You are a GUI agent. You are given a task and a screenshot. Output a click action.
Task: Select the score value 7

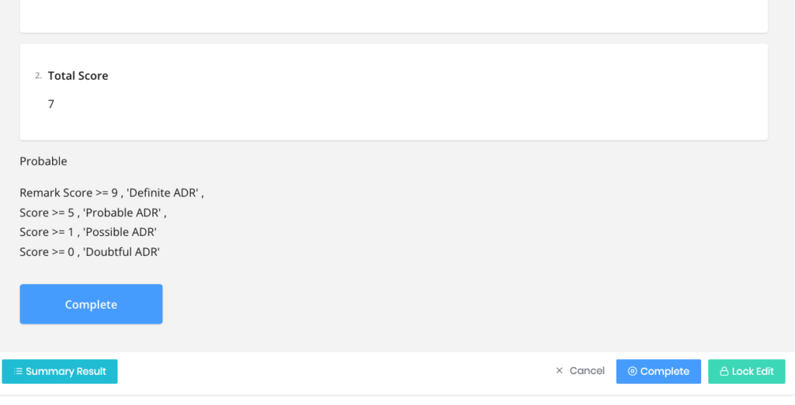(51, 104)
